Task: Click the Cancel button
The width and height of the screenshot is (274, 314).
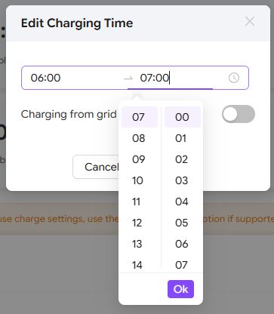Action: (x=96, y=167)
